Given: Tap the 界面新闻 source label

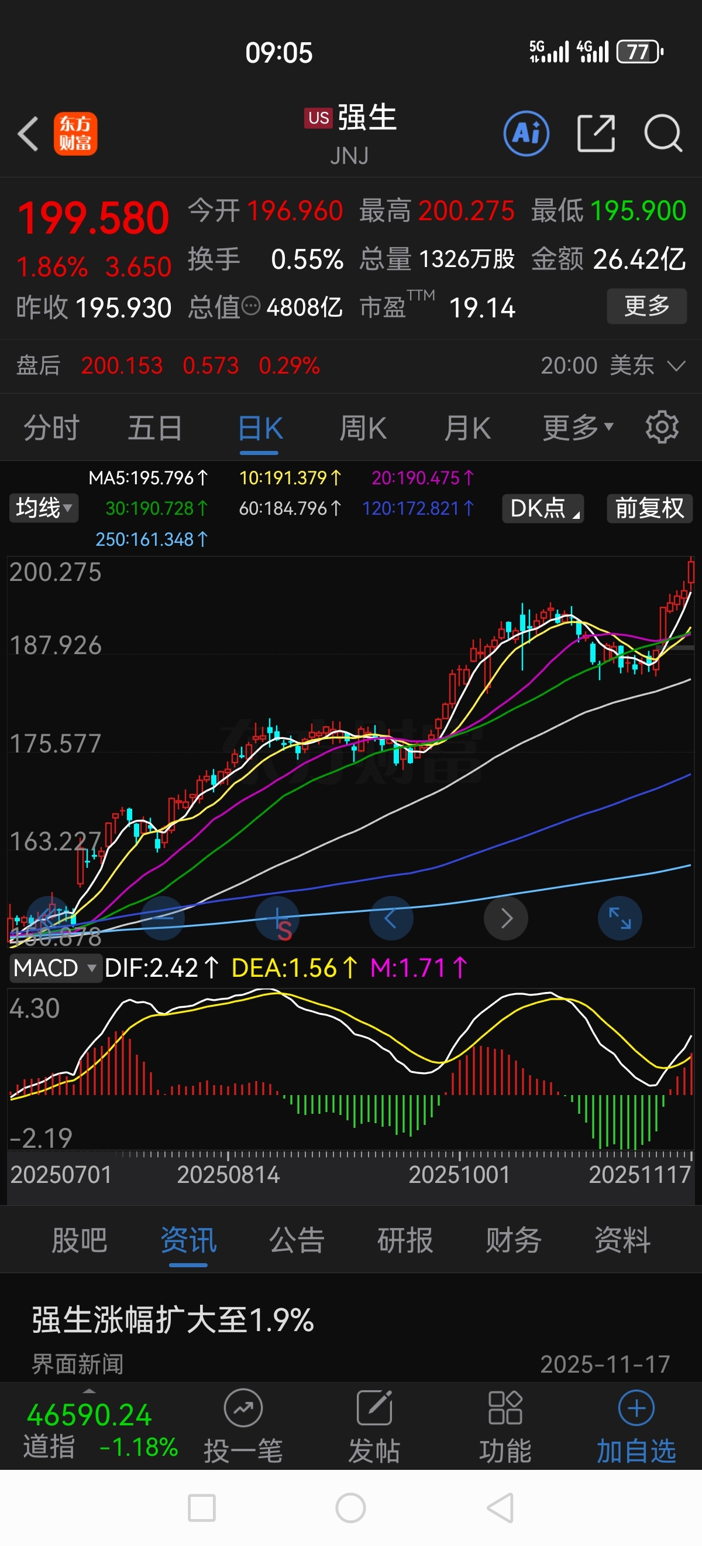Looking at the screenshot, I should [x=77, y=1364].
